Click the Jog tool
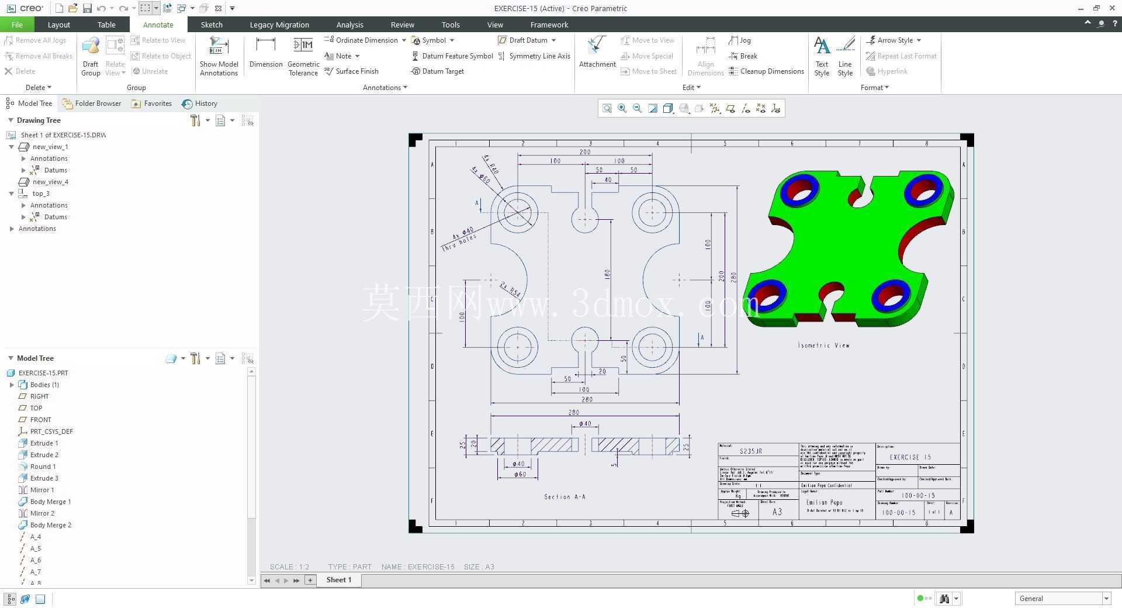This screenshot has height=608, width=1122. tap(740, 40)
